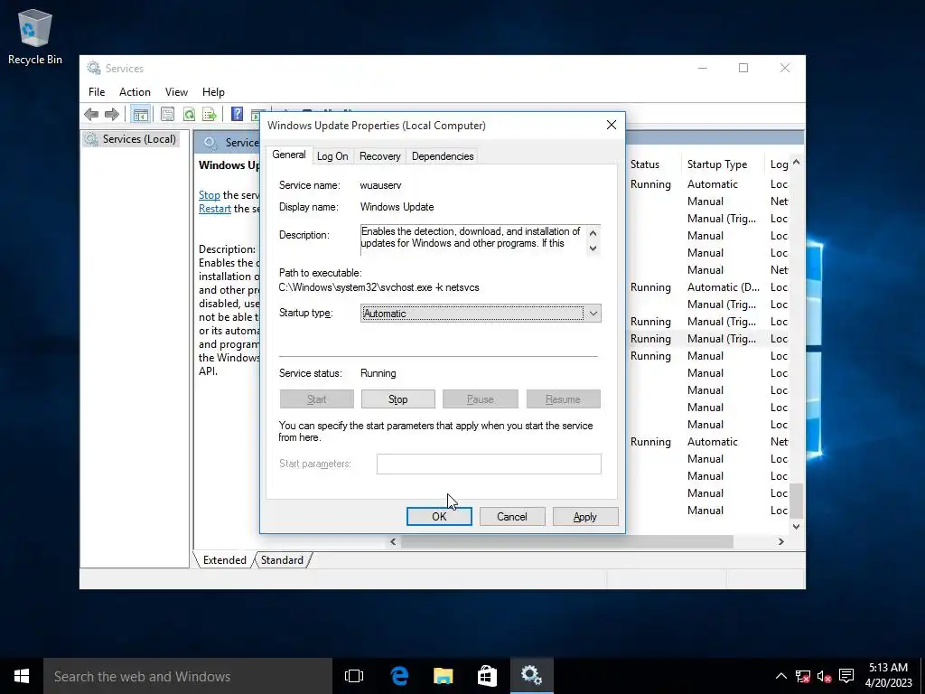Open the View menu

pos(176,92)
